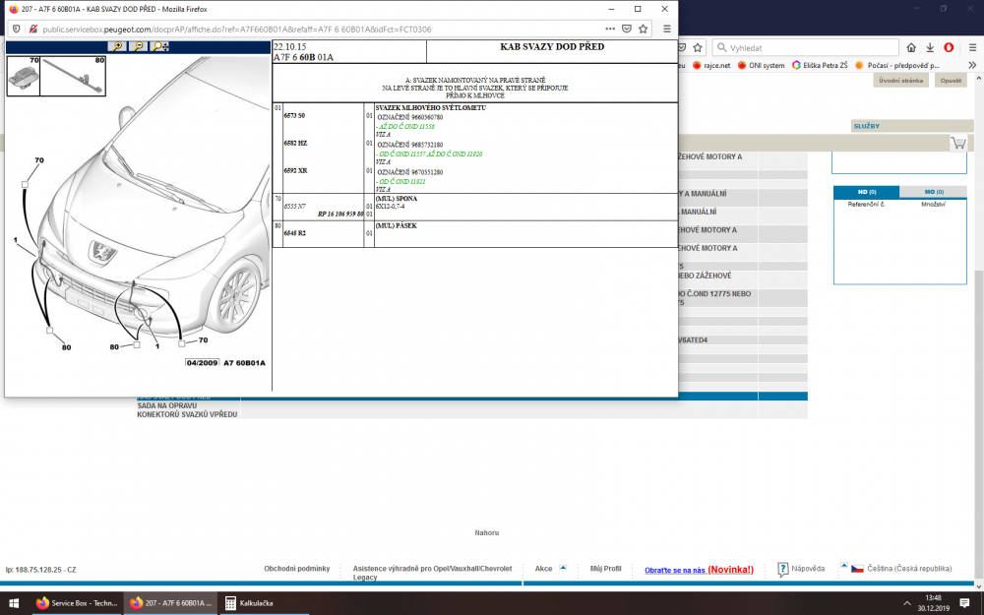The width and height of the screenshot is (984, 615).
Task: Show more bookmarks chevron
Action: pyautogui.click(x=972, y=65)
